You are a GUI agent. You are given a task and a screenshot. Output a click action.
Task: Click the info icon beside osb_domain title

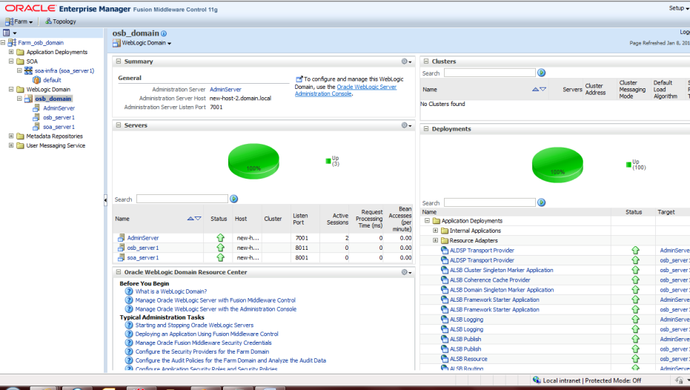(164, 33)
